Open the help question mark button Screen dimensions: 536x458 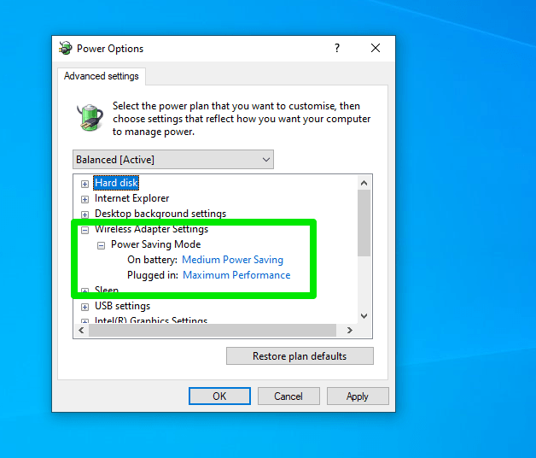337,48
